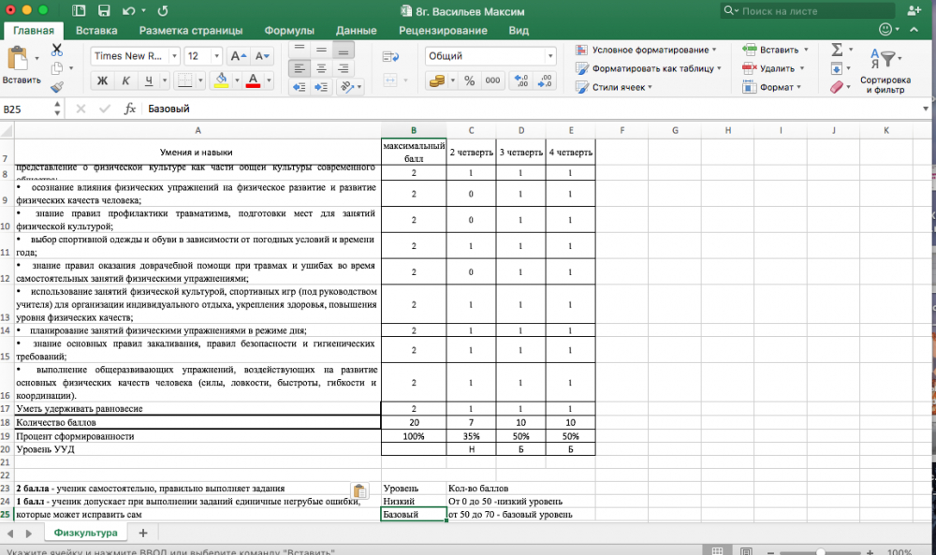Viewport: 936px width, 555px height.
Task: Switch to the Формулы tab
Action: (x=289, y=31)
